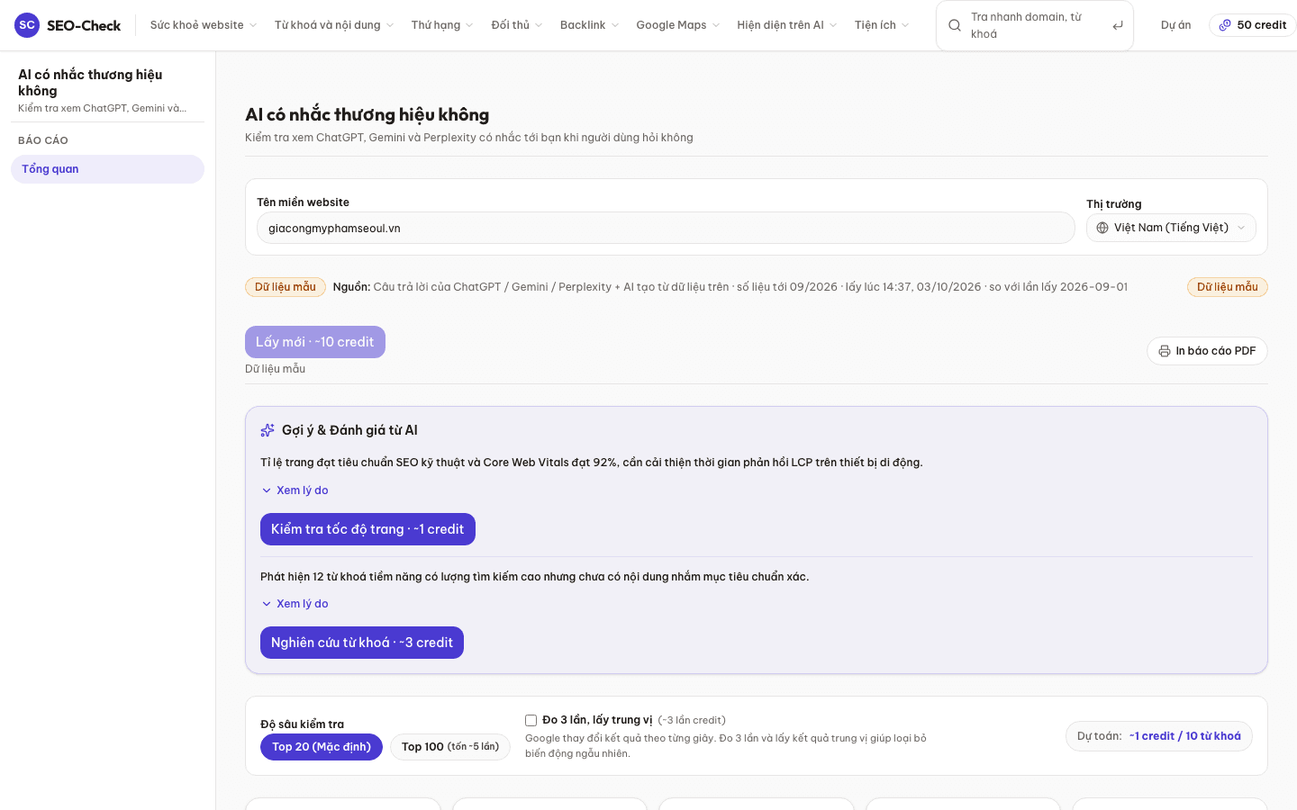
Task: Select Tổng quan in the sidebar
Action: pyautogui.click(x=107, y=169)
